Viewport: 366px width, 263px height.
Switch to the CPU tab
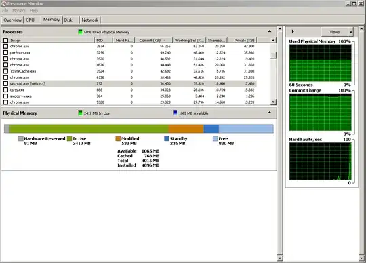[30, 20]
